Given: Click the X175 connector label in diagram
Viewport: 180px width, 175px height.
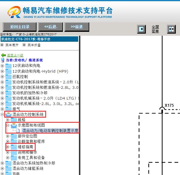Looking at the screenshot, I should 169,105.
